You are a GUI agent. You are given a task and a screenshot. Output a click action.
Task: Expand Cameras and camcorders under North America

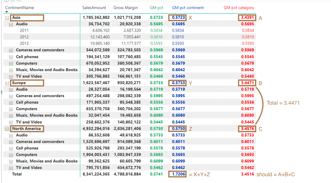[11, 142]
